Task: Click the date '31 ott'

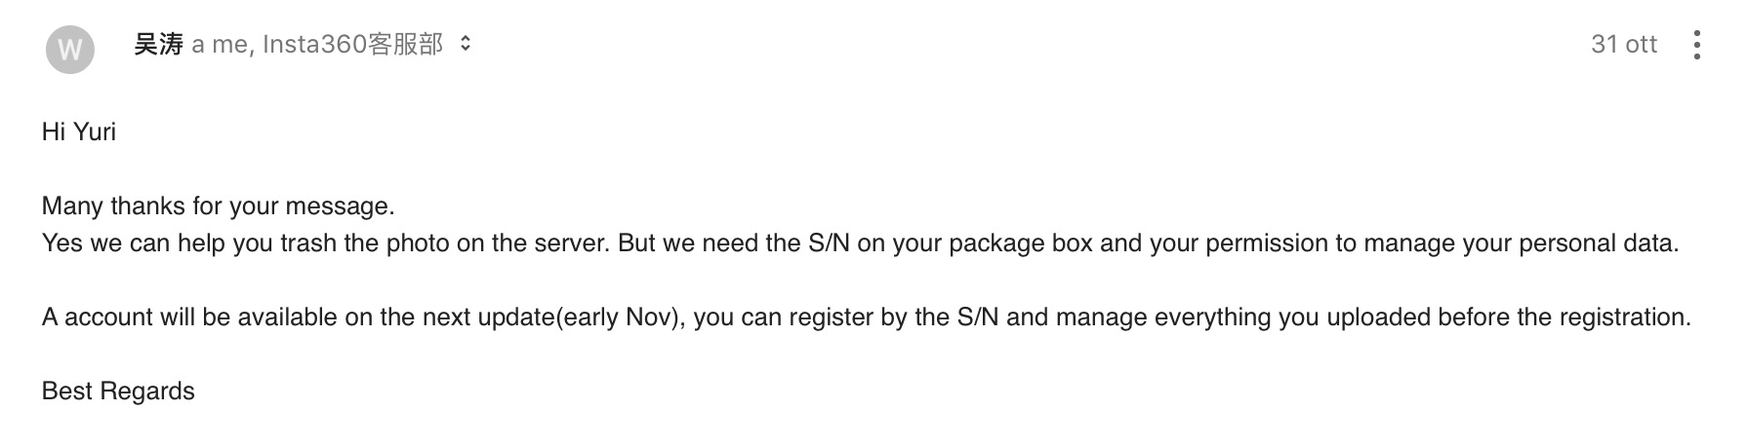Action: pos(1623,44)
